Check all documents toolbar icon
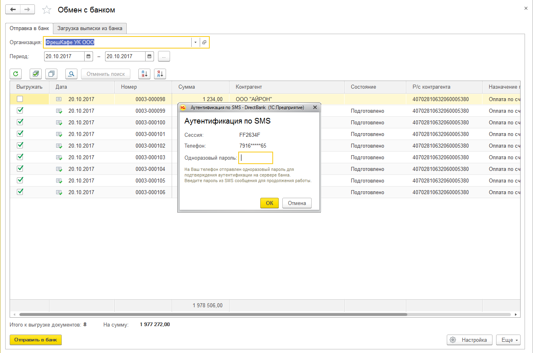 coord(36,74)
